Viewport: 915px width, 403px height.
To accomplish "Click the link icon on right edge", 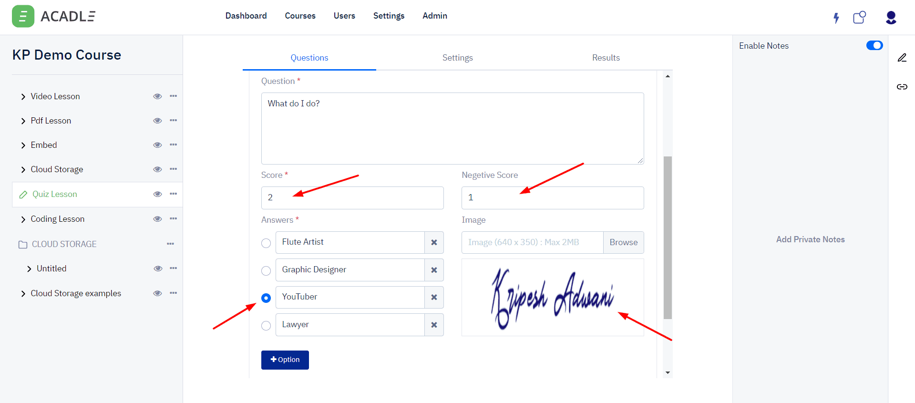I will tap(902, 87).
